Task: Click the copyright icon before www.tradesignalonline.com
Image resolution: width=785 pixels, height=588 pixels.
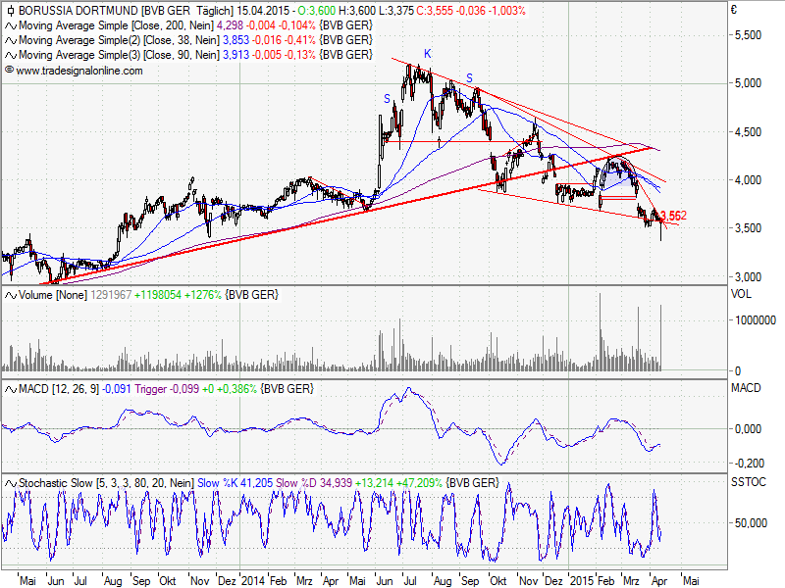Action: click(x=9, y=70)
